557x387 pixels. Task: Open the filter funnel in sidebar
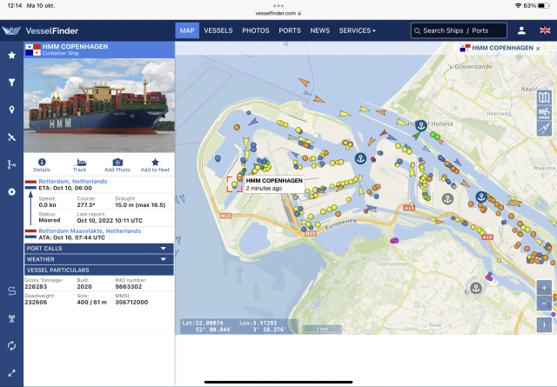click(x=11, y=83)
